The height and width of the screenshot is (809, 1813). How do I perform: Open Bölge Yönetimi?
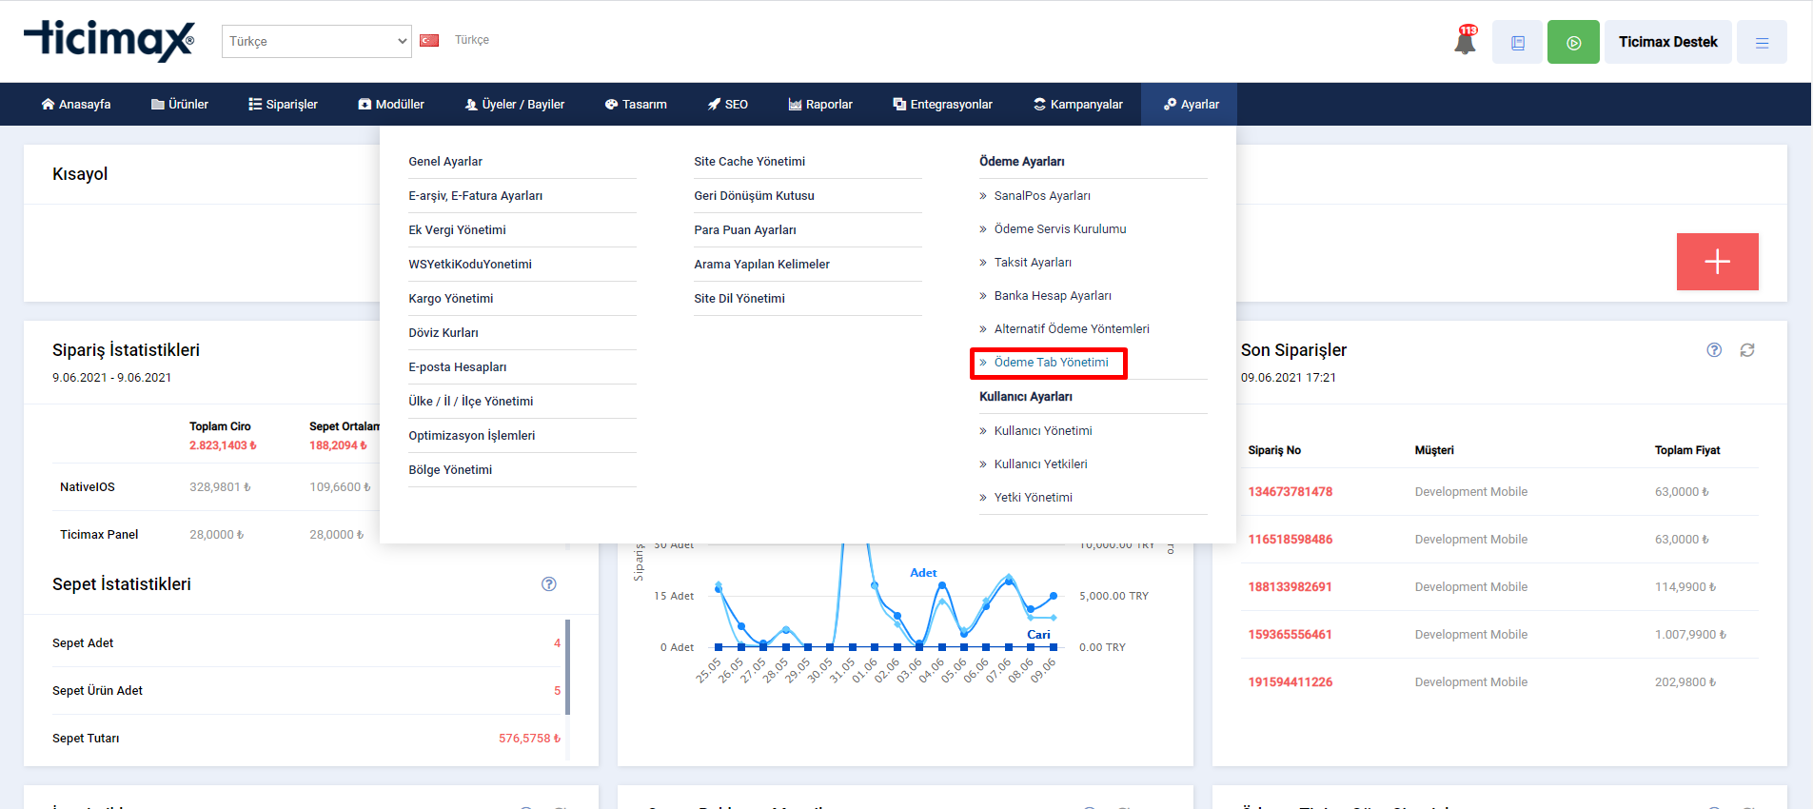[x=450, y=470]
